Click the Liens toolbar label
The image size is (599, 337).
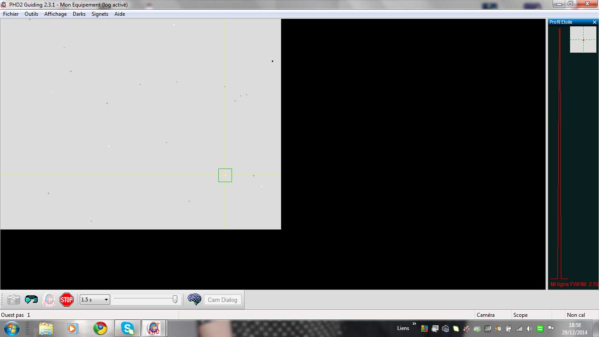403,328
